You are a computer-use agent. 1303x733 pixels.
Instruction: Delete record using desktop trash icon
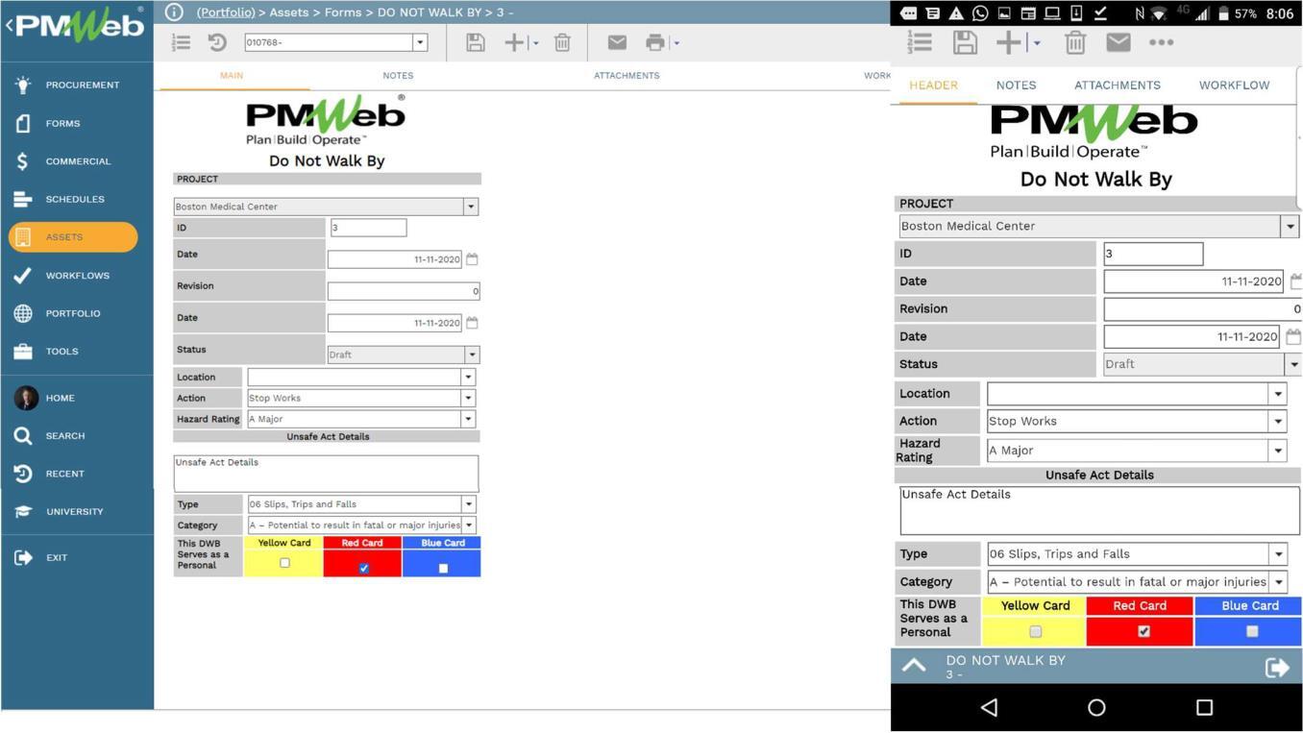click(x=563, y=42)
